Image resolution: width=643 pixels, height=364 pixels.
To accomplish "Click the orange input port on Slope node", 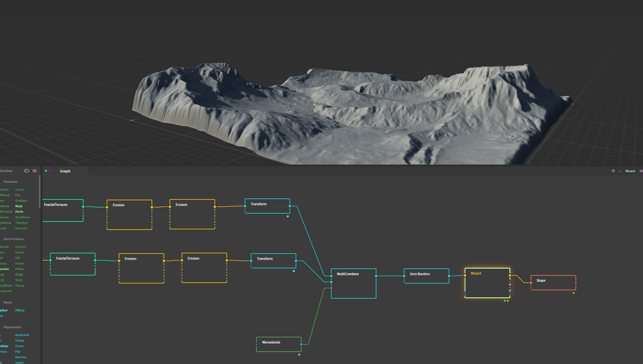I will (531, 283).
